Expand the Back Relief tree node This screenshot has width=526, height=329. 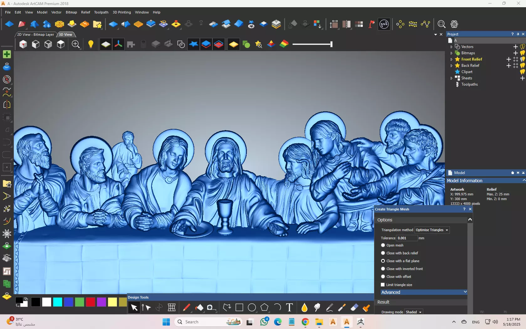click(451, 66)
